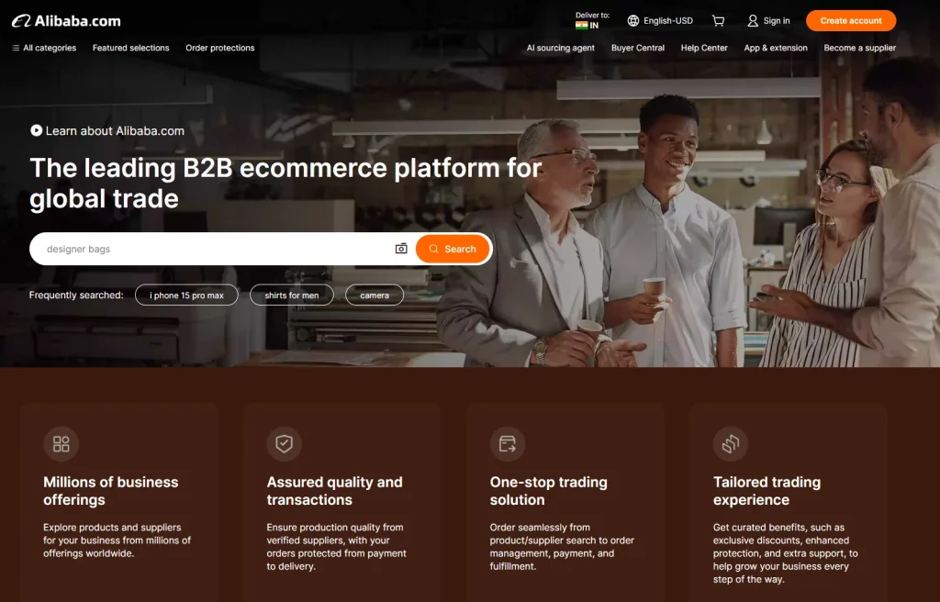Open App & extension menu
The width and height of the screenshot is (940, 602).
click(776, 48)
